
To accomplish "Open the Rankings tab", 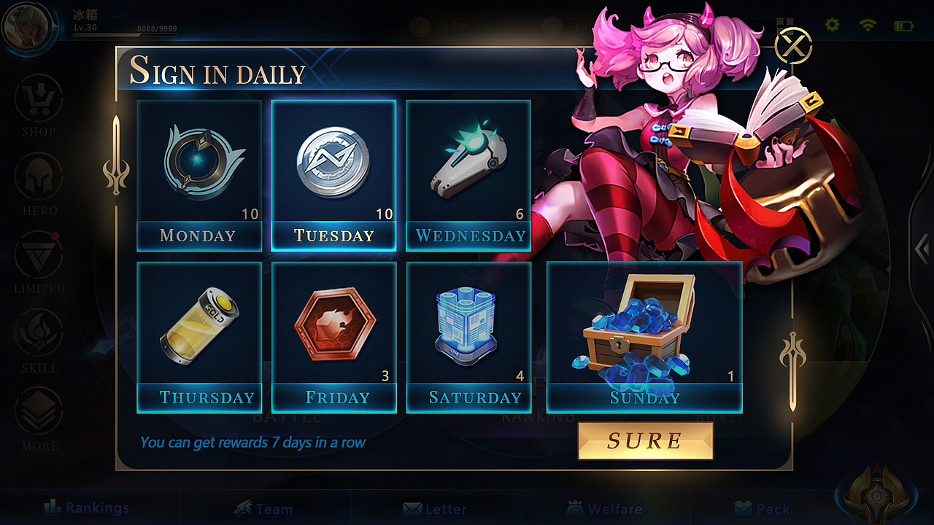I will pos(86,507).
